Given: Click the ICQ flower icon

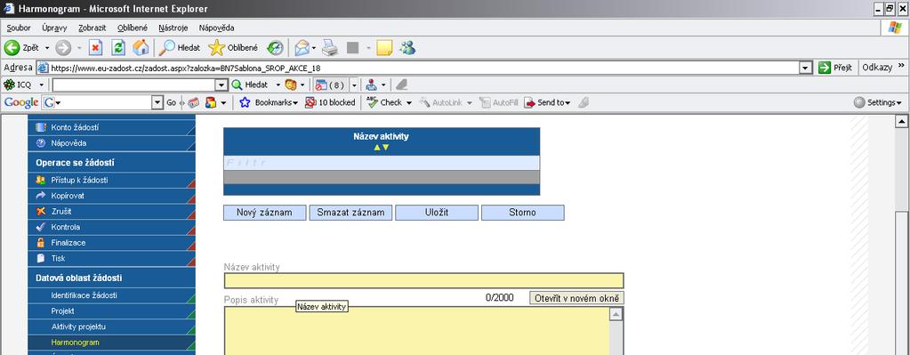Looking at the screenshot, I should tap(9, 85).
